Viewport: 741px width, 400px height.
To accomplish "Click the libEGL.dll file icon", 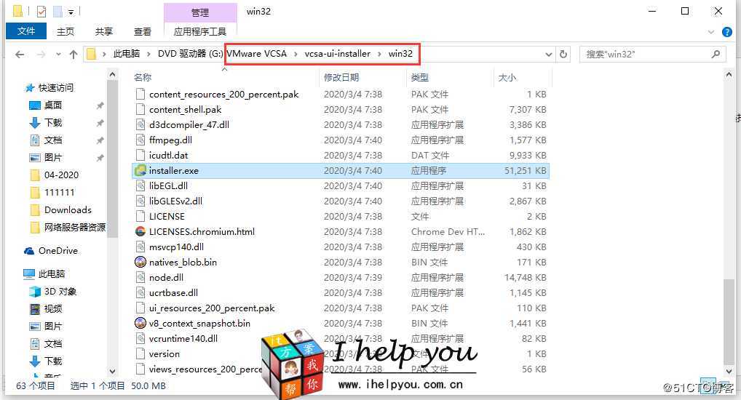I will tap(140, 185).
